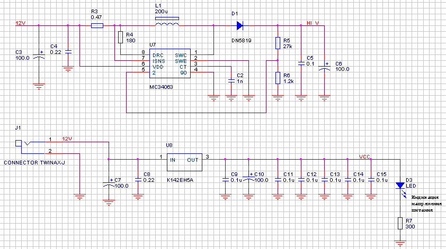446x249 pixels.
Task: Click the R4 180 resistor symbol
Action: 121,37
